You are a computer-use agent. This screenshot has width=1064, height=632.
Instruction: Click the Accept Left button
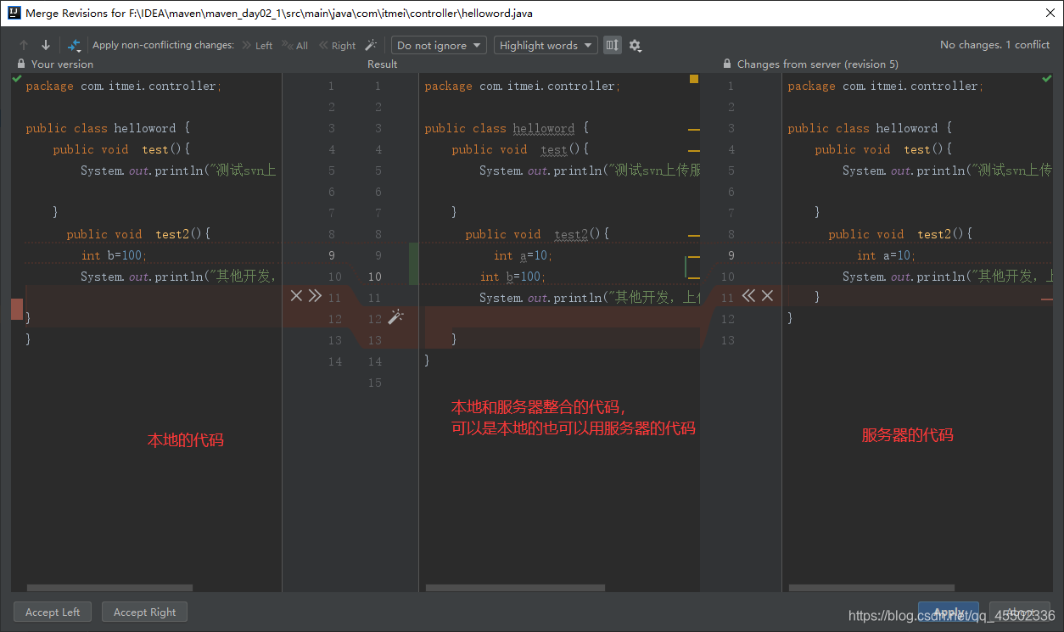tap(53, 612)
